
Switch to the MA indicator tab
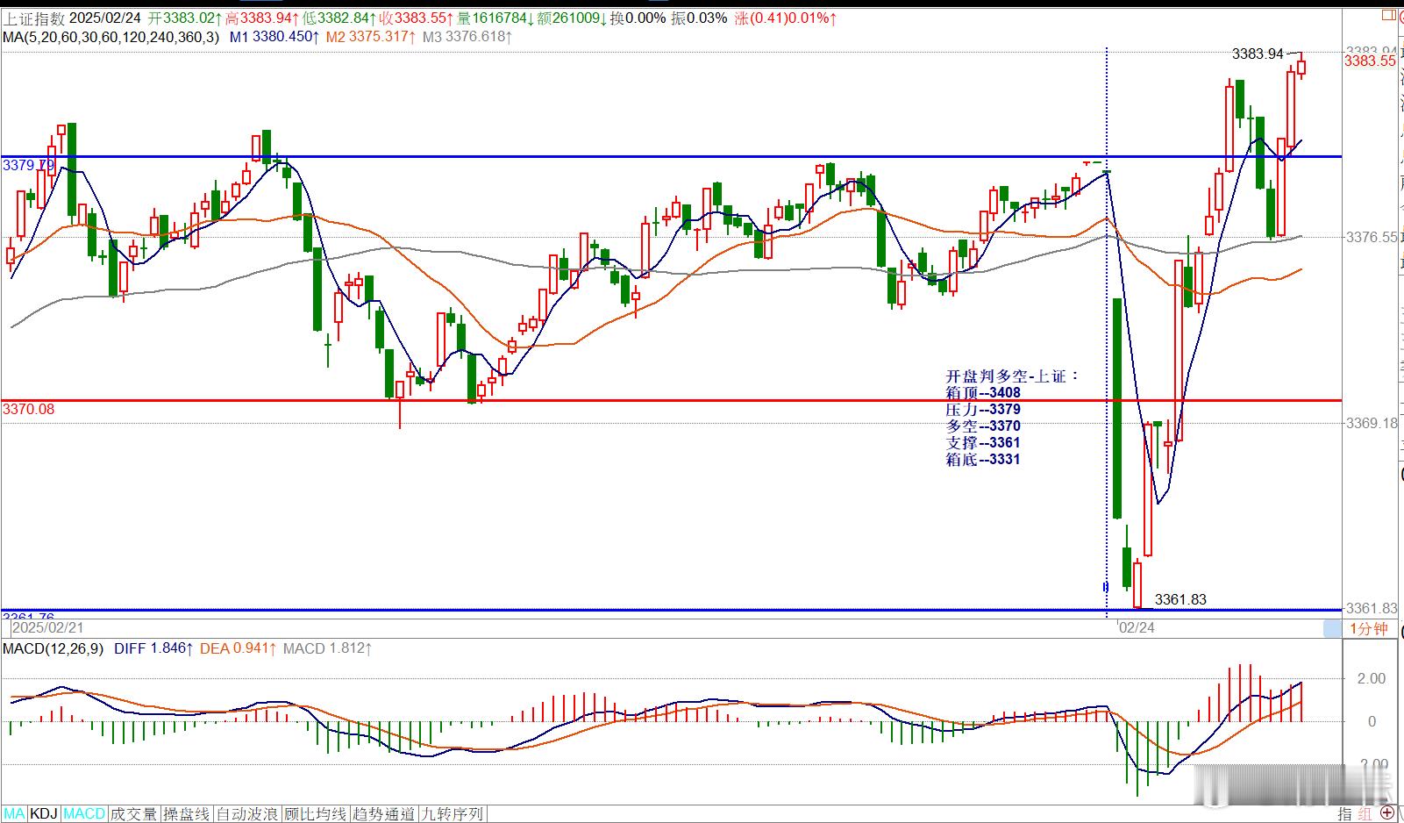pyautogui.click(x=15, y=814)
